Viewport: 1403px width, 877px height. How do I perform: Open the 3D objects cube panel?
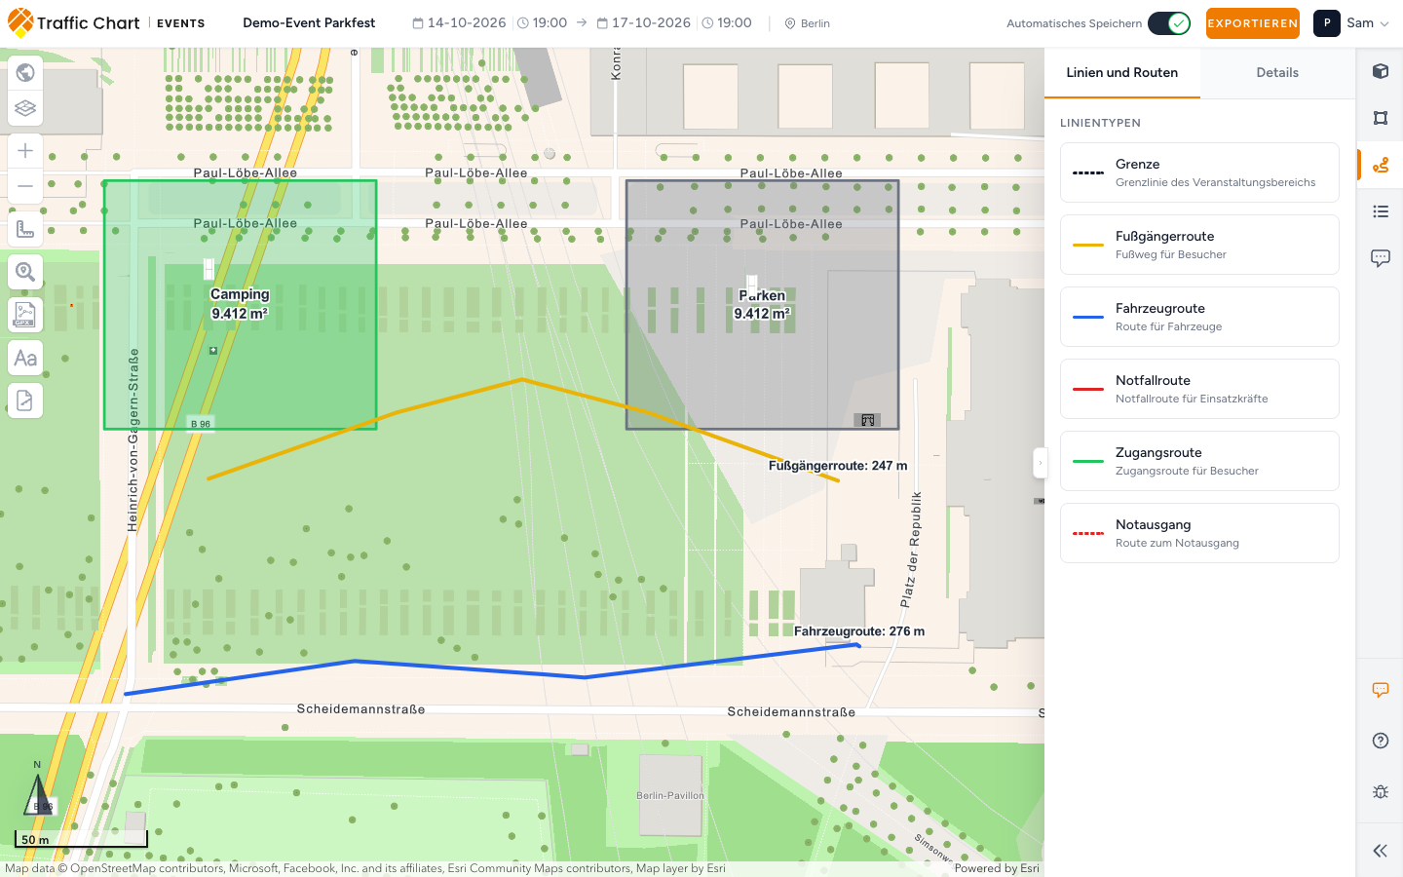tap(1380, 71)
